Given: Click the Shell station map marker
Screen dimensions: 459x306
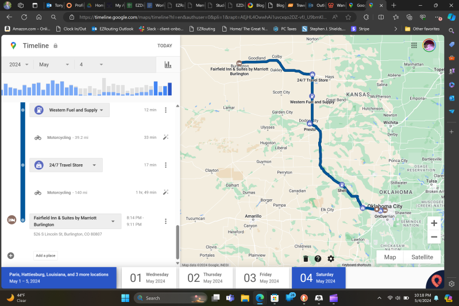Looking at the screenshot, I should pyautogui.click(x=342, y=185).
